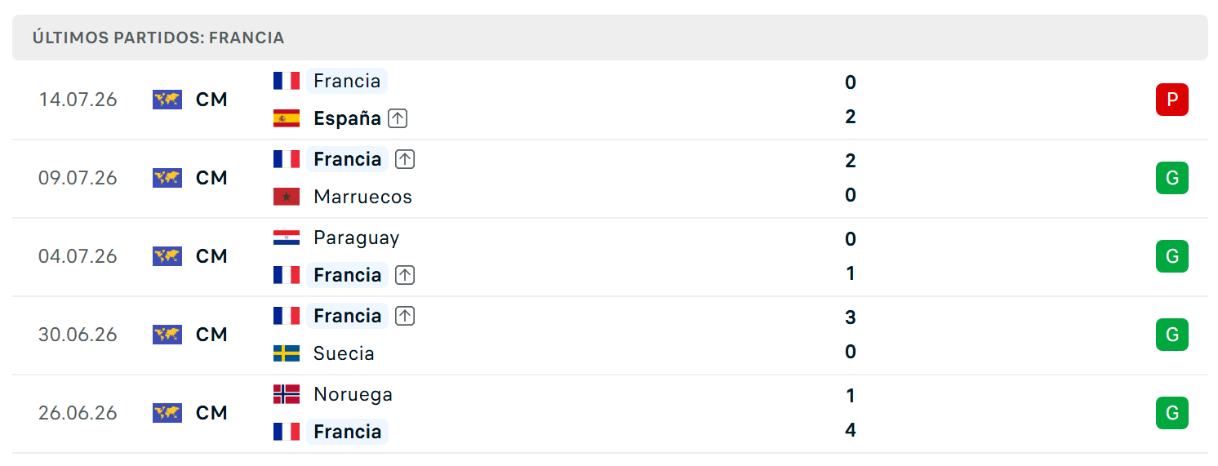Open the Marruecos team link

click(362, 197)
